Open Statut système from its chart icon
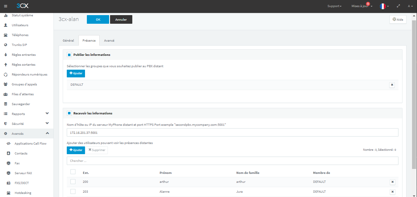The width and height of the screenshot is (417, 197). point(6,15)
